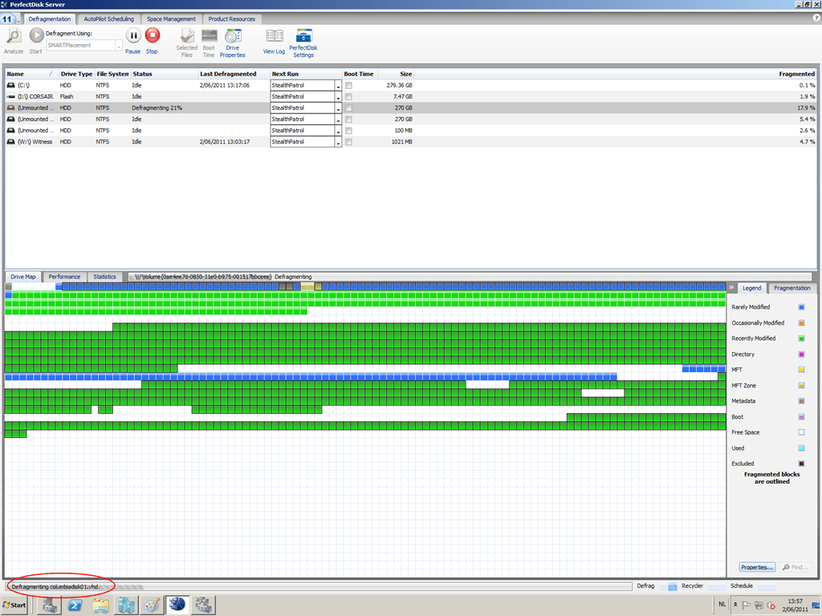Show the Fragmentation tab
The image size is (822, 616).
pyautogui.click(x=791, y=288)
